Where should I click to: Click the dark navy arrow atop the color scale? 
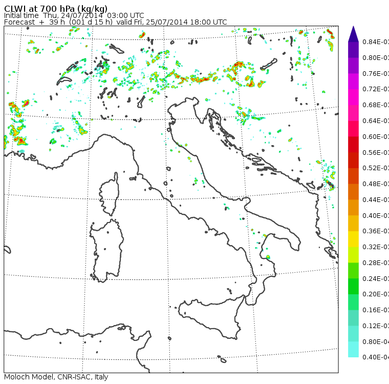pyautogui.click(x=353, y=33)
